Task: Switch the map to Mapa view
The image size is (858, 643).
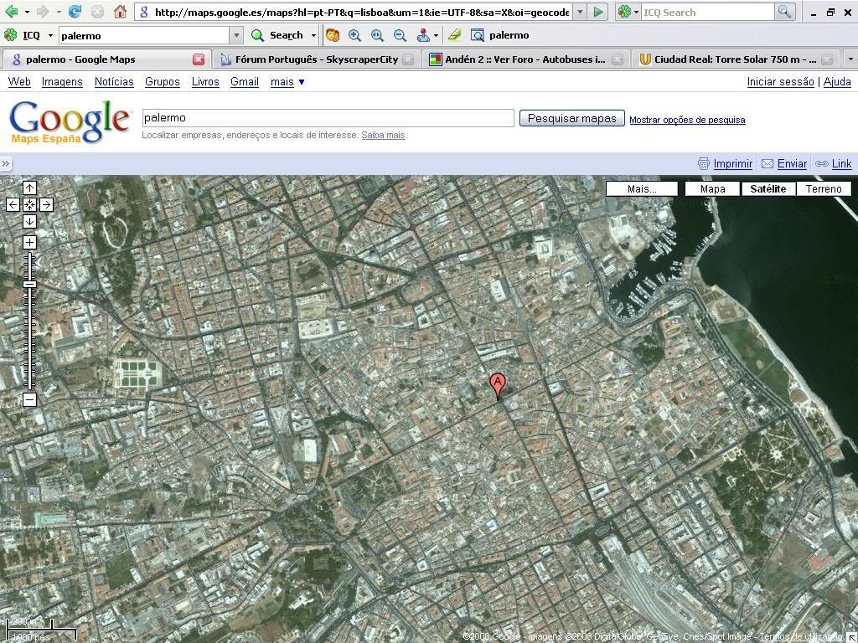Action: coord(712,189)
